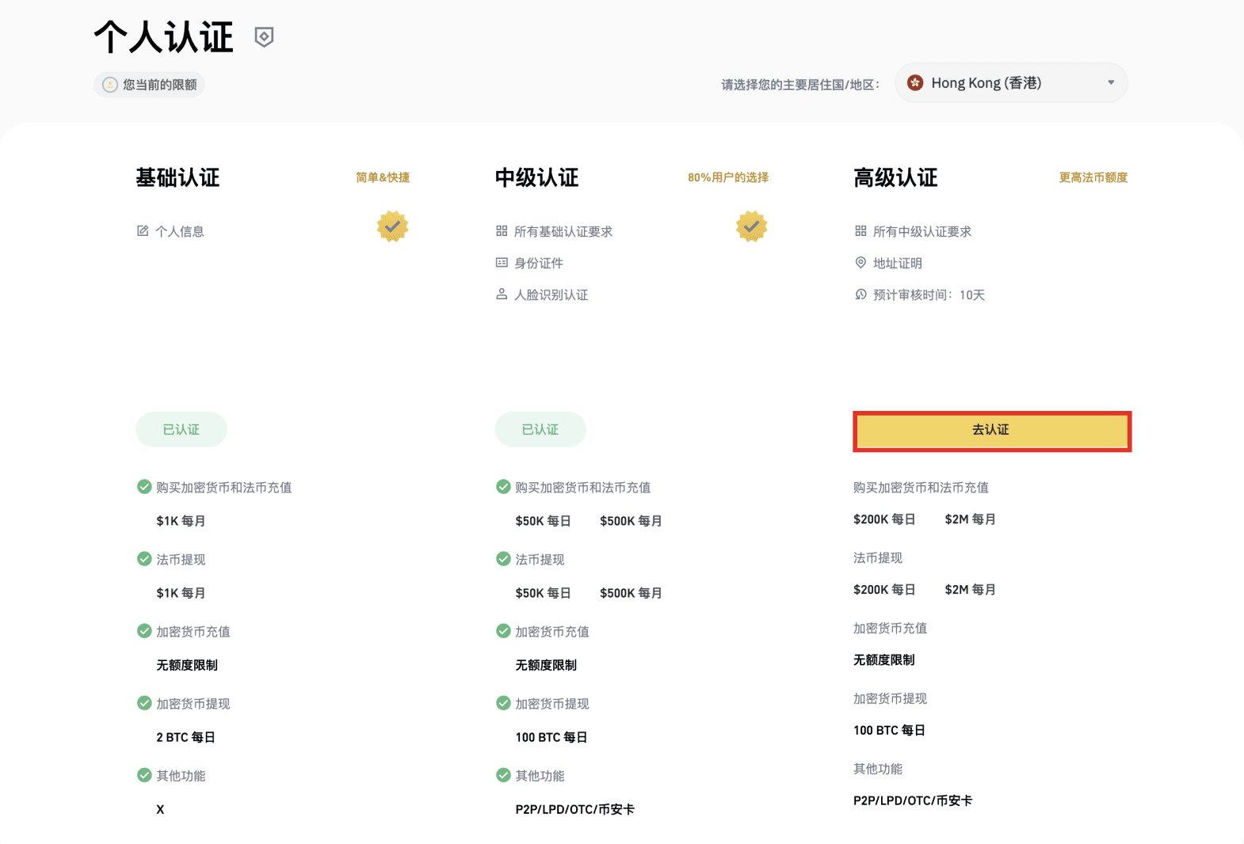
Task: Click person icon beside 人脸识别认证
Action: click(502, 295)
